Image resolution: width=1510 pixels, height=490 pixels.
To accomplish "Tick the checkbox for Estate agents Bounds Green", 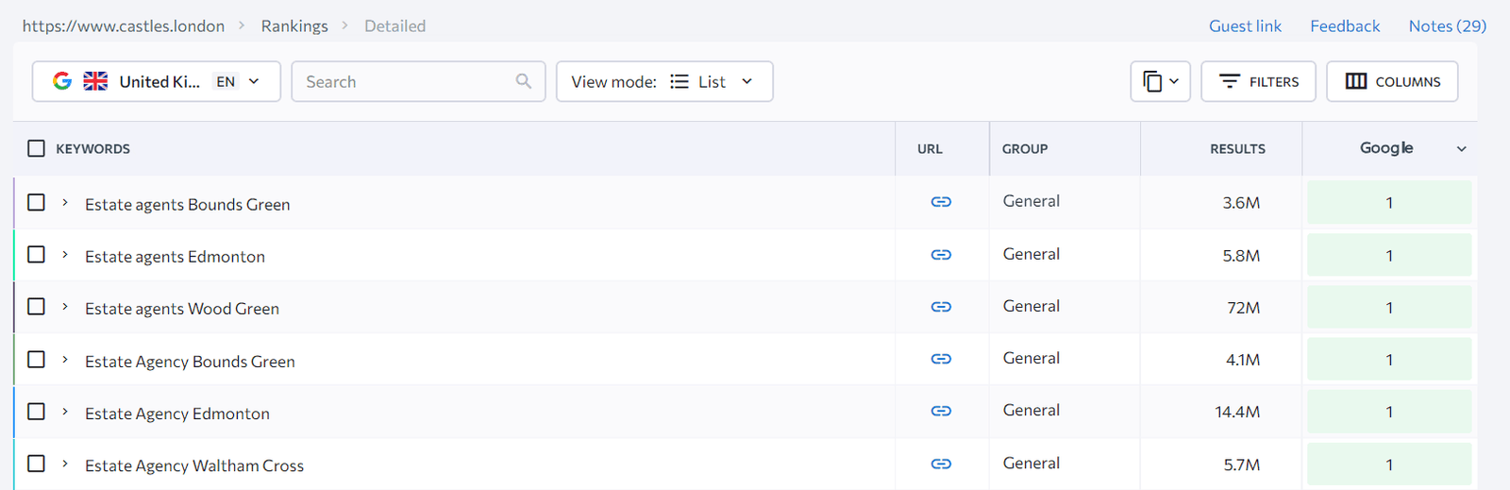I will click(x=36, y=202).
